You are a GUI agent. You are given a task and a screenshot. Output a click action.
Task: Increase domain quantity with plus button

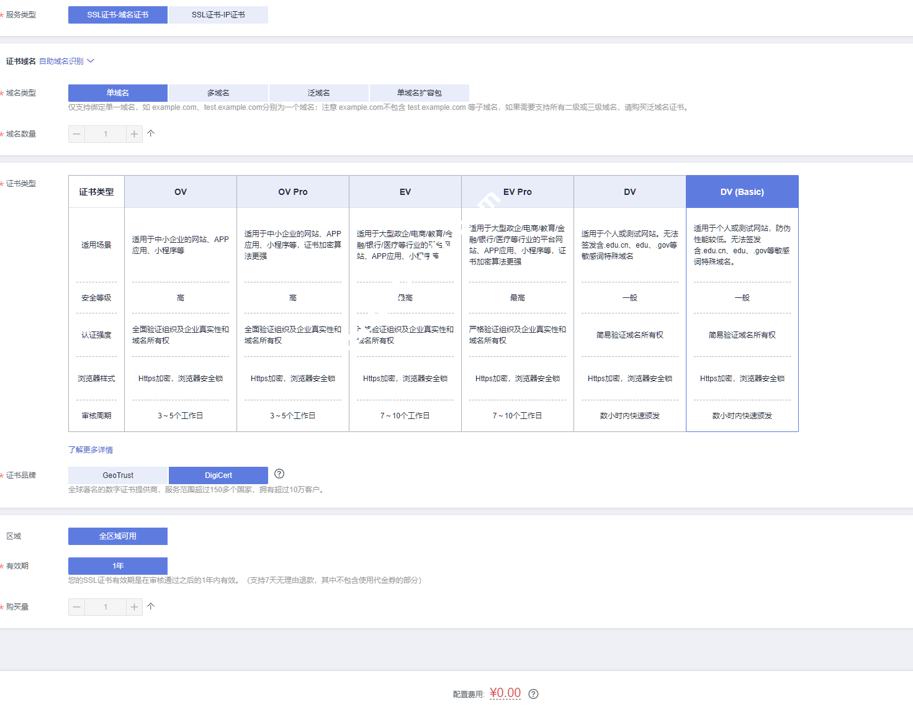click(134, 134)
